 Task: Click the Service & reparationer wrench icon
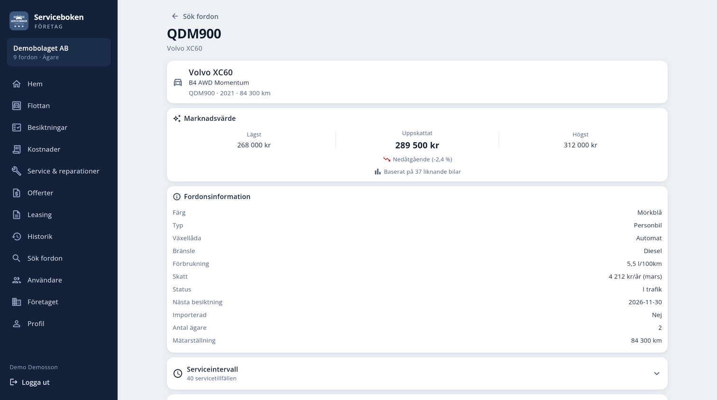pos(17,171)
